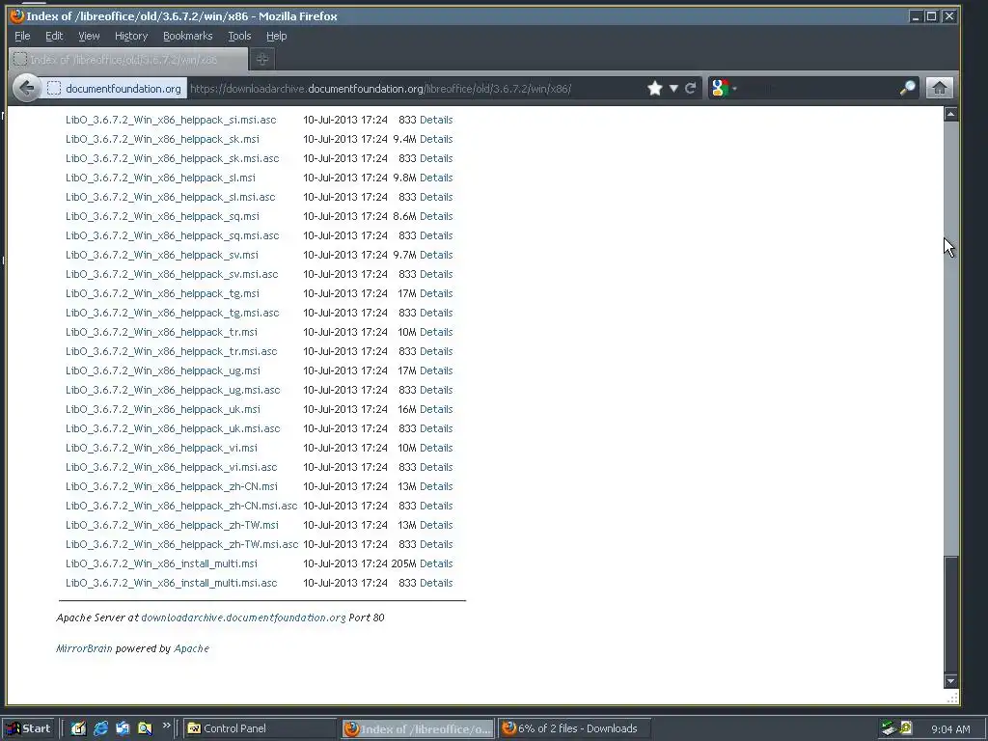Click in the Google search box

[816, 88]
